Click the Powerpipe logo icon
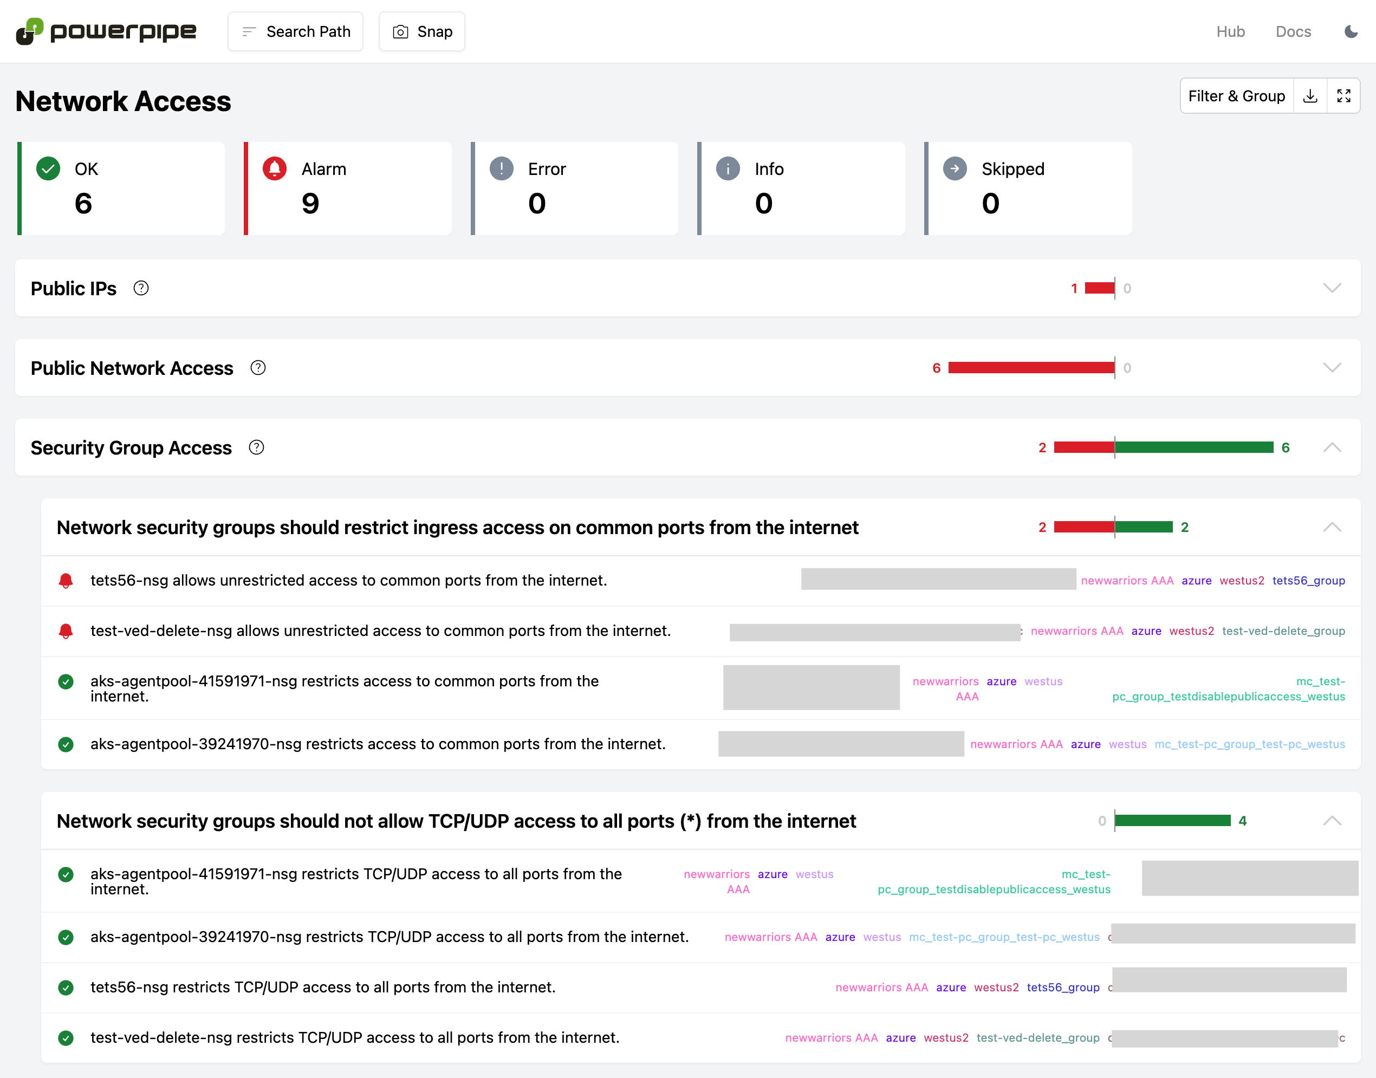Screen dimensions: 1376x1078 (x=29, y=31)
